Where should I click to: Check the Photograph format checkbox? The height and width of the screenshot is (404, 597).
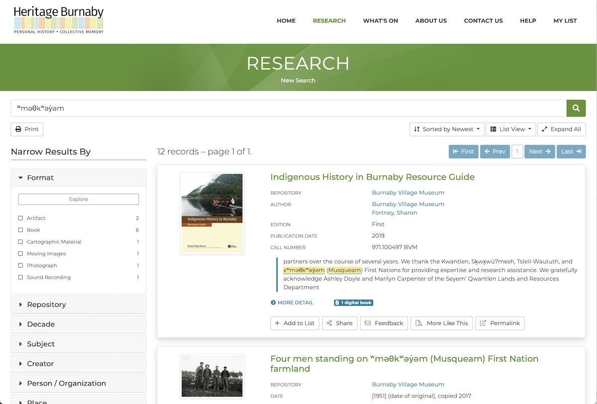click(20, 266)
